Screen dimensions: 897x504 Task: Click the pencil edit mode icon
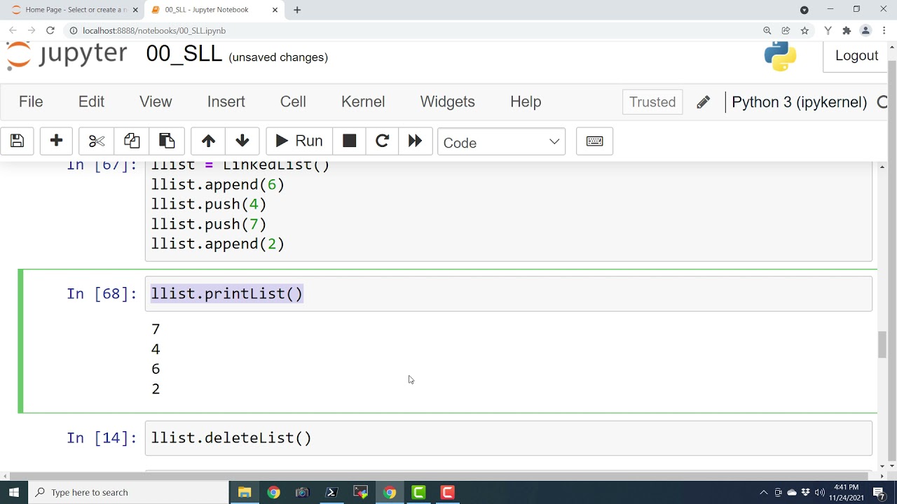(703, 102)
